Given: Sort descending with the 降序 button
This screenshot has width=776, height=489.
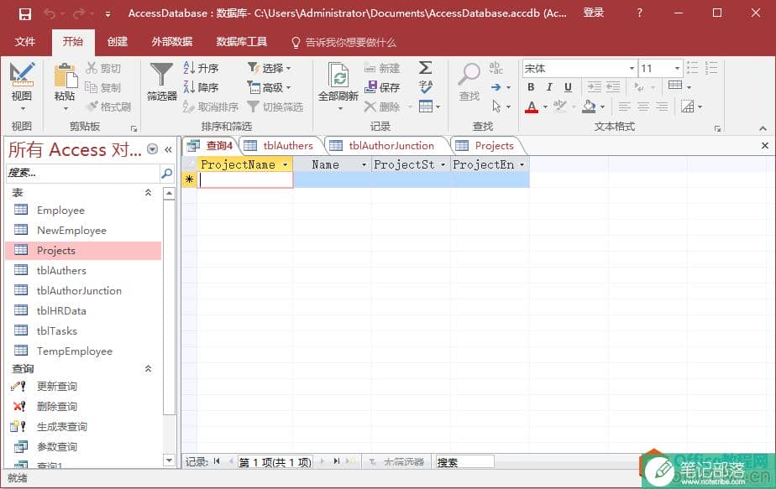Looking at the screenshot, I should coord(201,87).
